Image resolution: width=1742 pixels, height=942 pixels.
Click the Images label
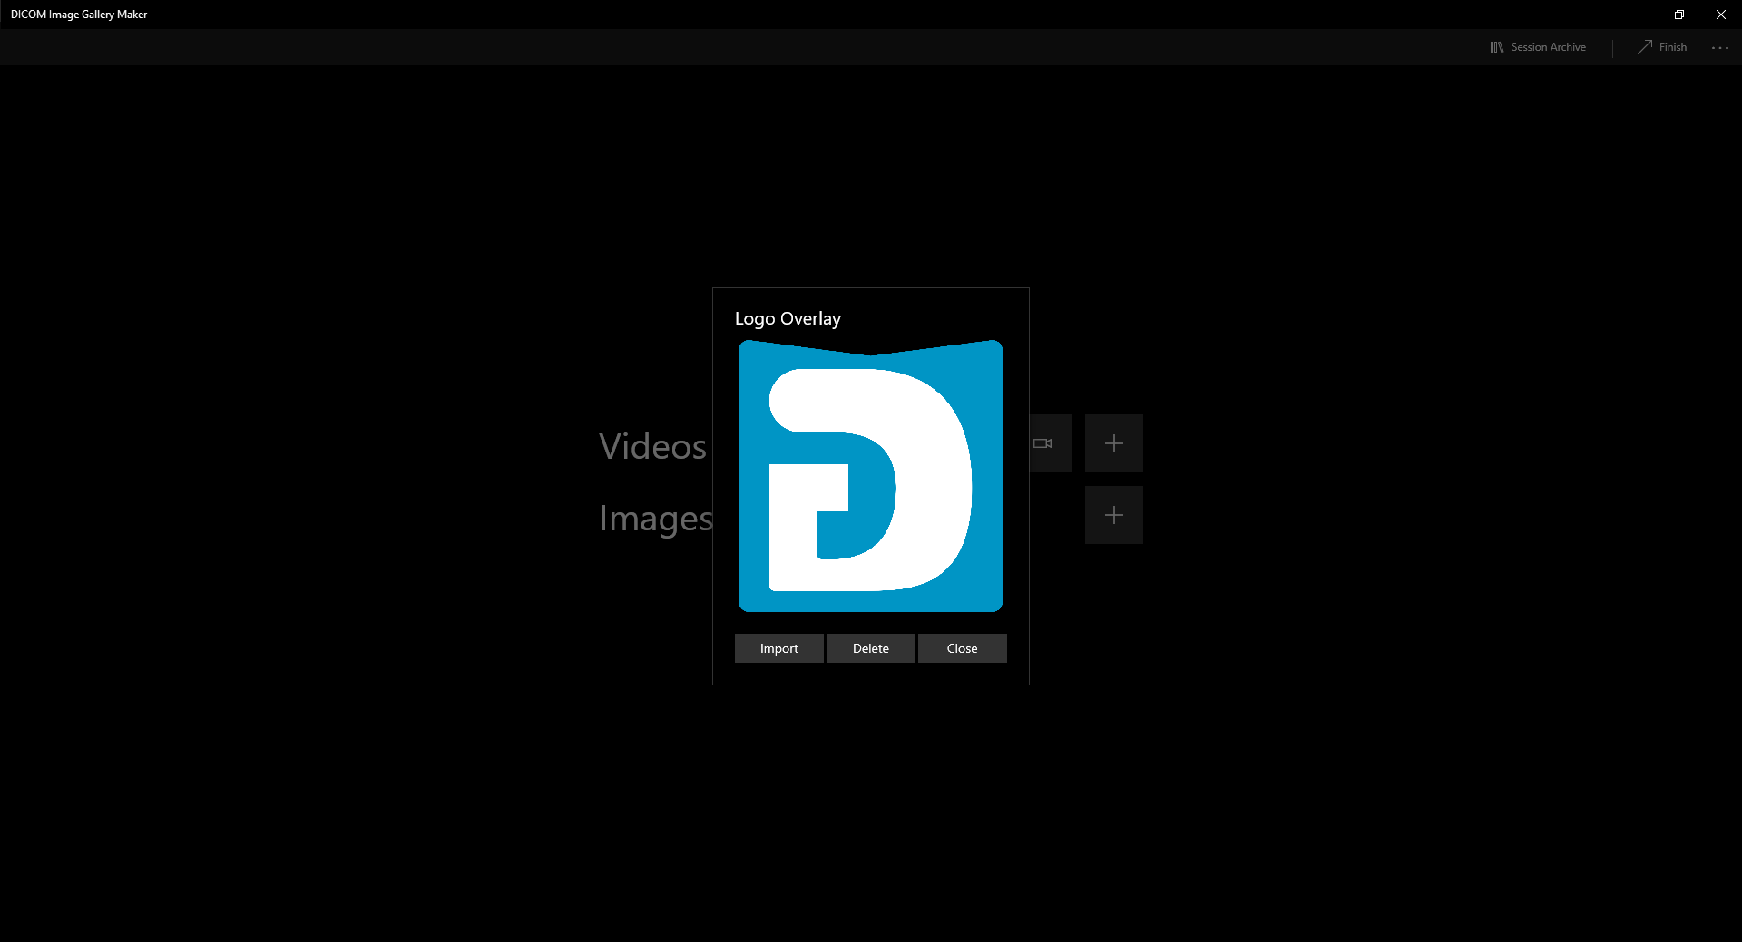[656, 519]
